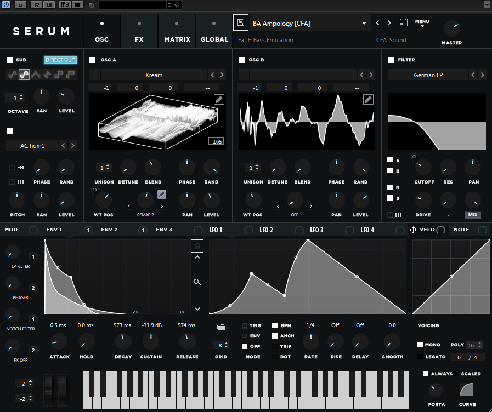Screen dimensions: 492x412
Task: Click the envelope up chevron above magnifier
Action: coord(197,257)
